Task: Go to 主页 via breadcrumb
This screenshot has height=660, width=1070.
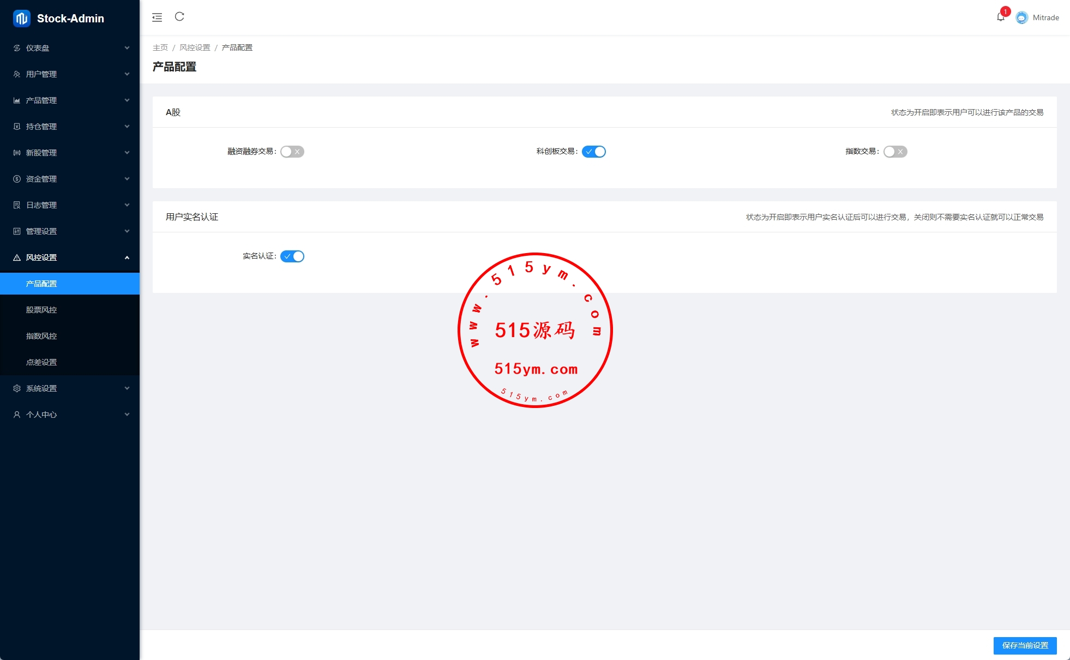Action: 160,47
